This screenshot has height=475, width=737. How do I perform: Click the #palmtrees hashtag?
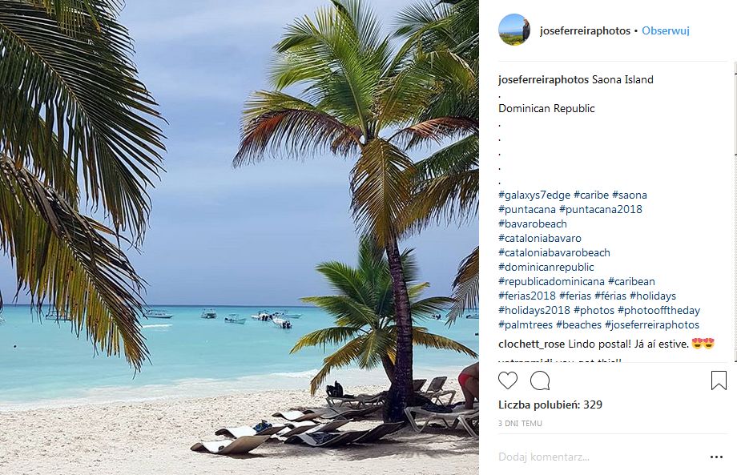coord(524,324)
